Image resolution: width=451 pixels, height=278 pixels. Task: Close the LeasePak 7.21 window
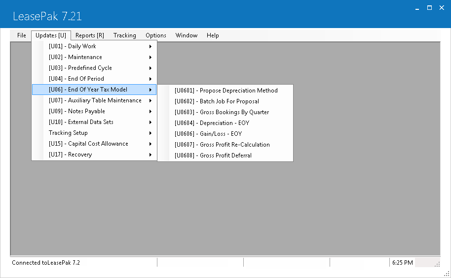pyautogui.click(x=442, y=8)
